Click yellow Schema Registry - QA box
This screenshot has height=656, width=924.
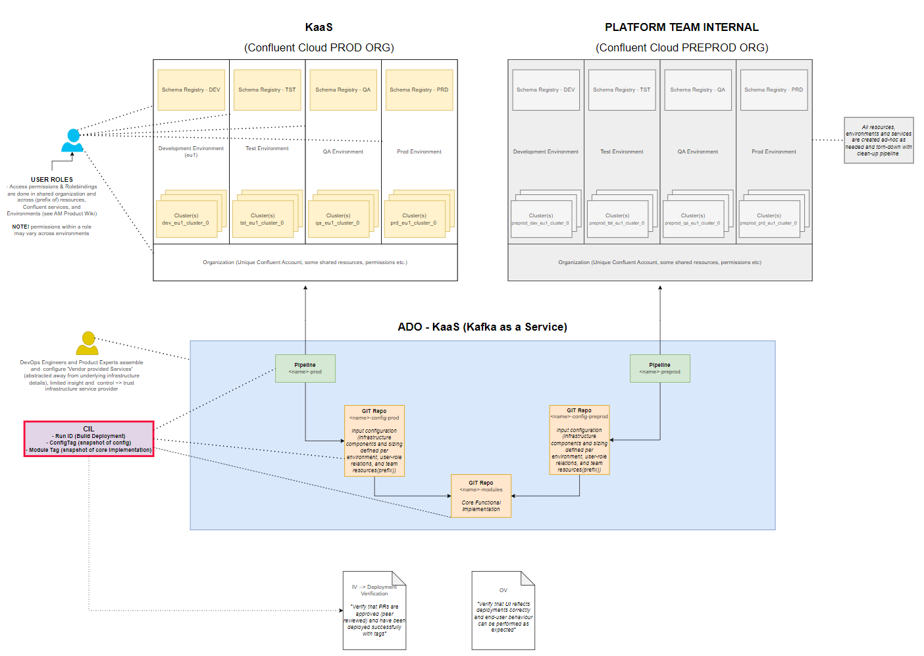coord(343,90)
